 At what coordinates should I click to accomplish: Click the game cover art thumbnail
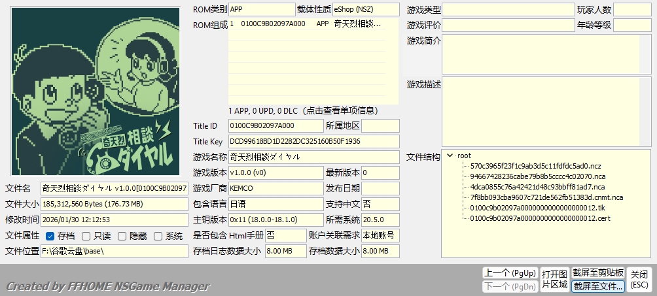click(x=96, y=91)
